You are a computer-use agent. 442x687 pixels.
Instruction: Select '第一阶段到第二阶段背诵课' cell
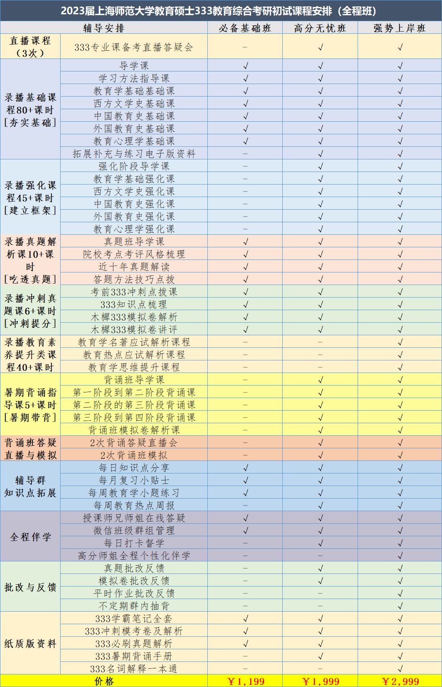click(x=134, y=392)
